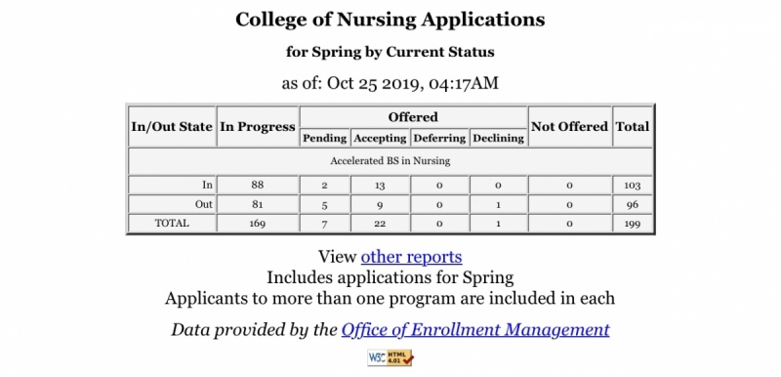Select the grand total value 199
The height and width of the screenshot is (377, 781).
coord(633,224)
